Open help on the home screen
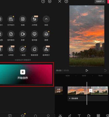Image resolution: width=109 pixels, height=117 pixels. click(x=43, y=1)
